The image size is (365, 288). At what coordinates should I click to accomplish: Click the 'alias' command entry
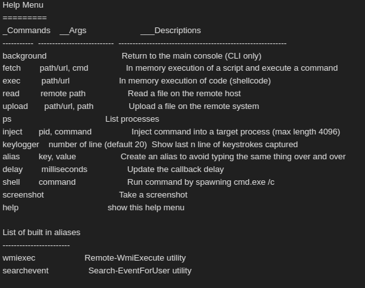[11, 157]
